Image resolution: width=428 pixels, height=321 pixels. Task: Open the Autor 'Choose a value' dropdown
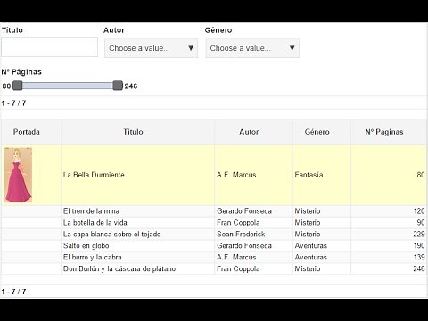(x=151, y=48)
